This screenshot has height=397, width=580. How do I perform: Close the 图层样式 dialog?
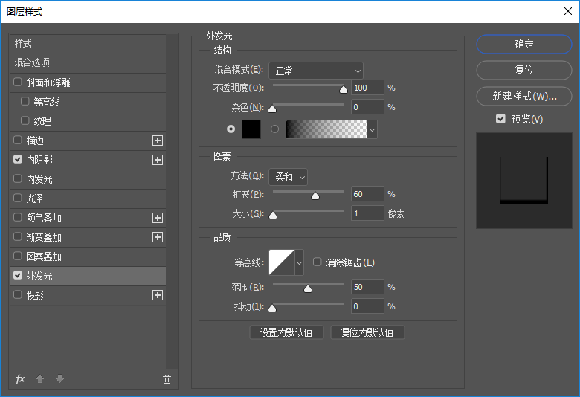pos(568,11)
